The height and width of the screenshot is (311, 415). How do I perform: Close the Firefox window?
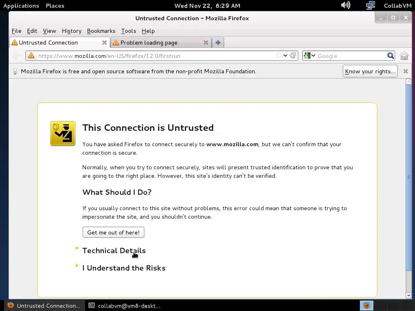[406, 18]
